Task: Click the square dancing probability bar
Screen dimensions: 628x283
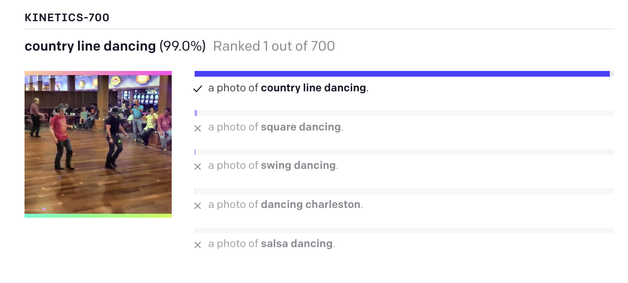Action: pyautogui.click(x=404, y=113)
